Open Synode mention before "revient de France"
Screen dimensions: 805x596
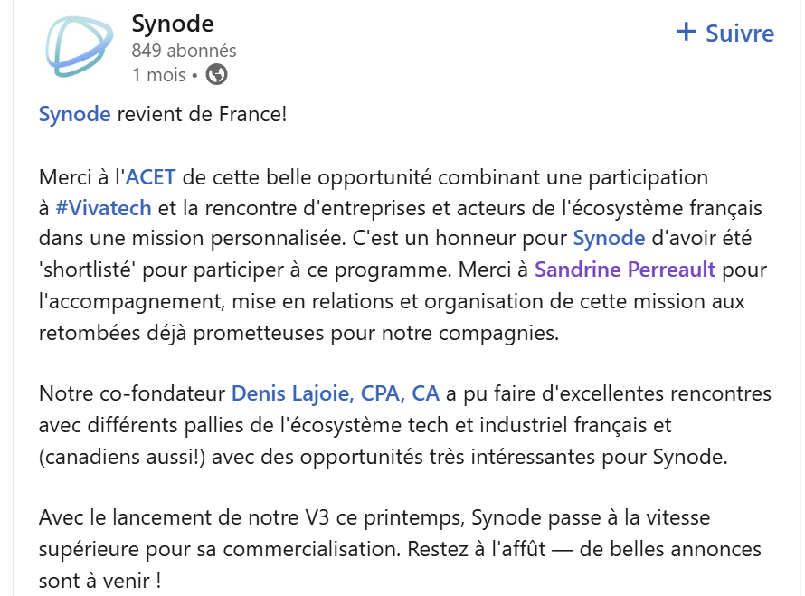pyautogui.click(x=74, y=115)
